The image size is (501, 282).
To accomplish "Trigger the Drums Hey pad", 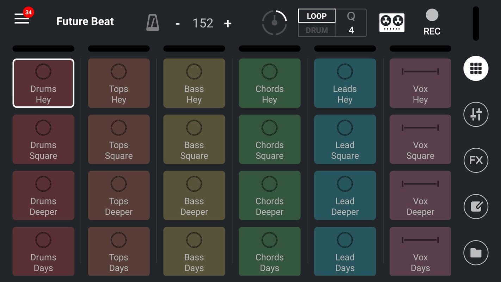I will 43,83.
